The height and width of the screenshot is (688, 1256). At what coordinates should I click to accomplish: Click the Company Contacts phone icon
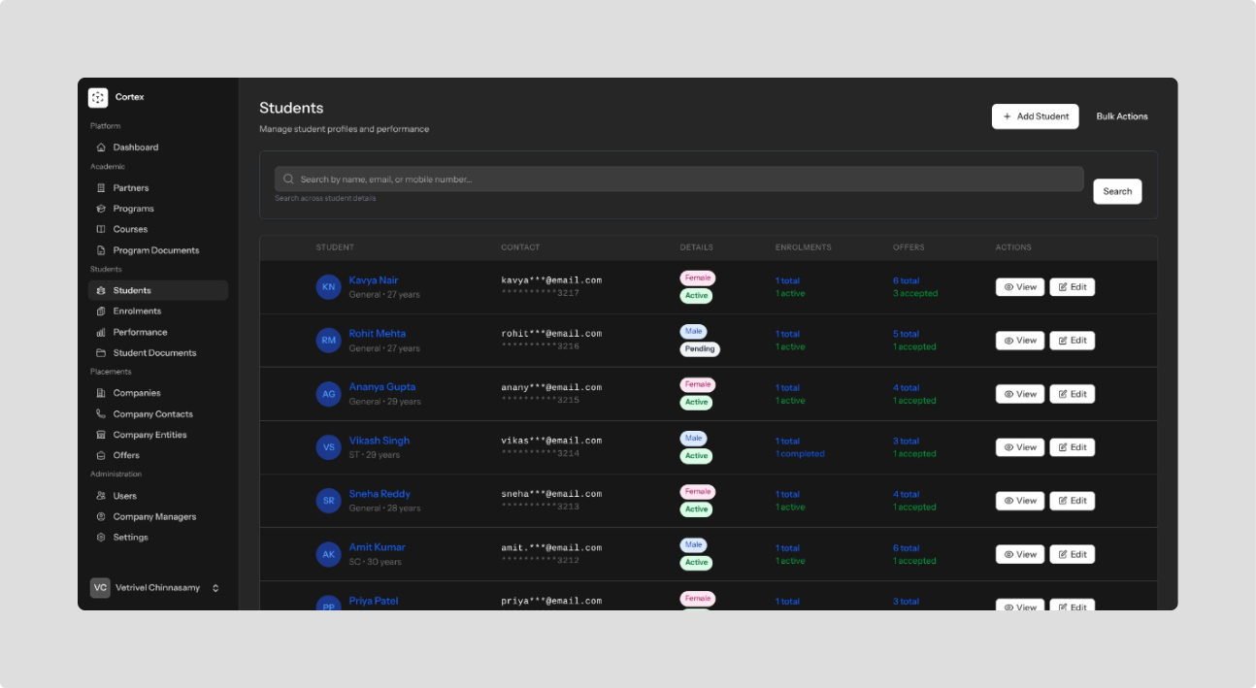tap(101, 414)
